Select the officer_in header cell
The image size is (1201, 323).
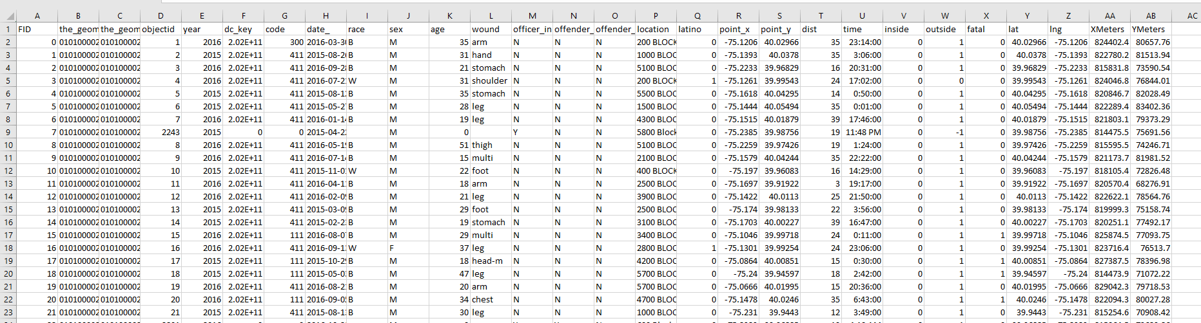532,29
